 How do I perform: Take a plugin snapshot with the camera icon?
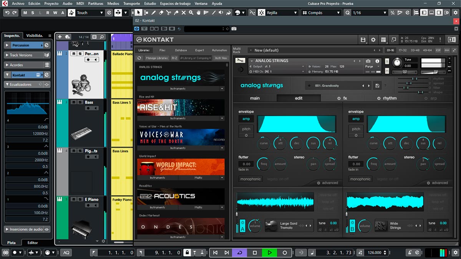[x=234, y=29]
